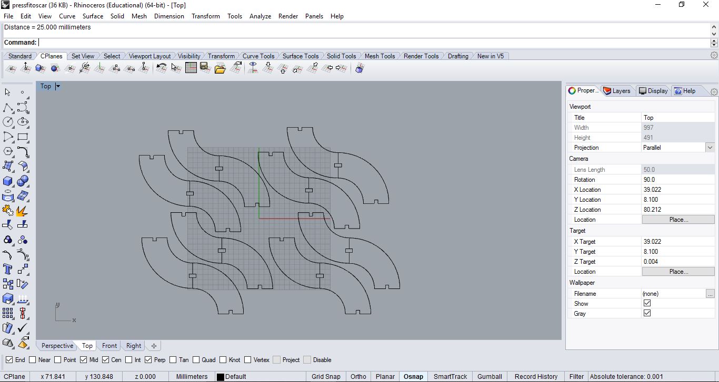719x382 pixels.
Task: Select the Rectangle tool
Action: point(23,137)
